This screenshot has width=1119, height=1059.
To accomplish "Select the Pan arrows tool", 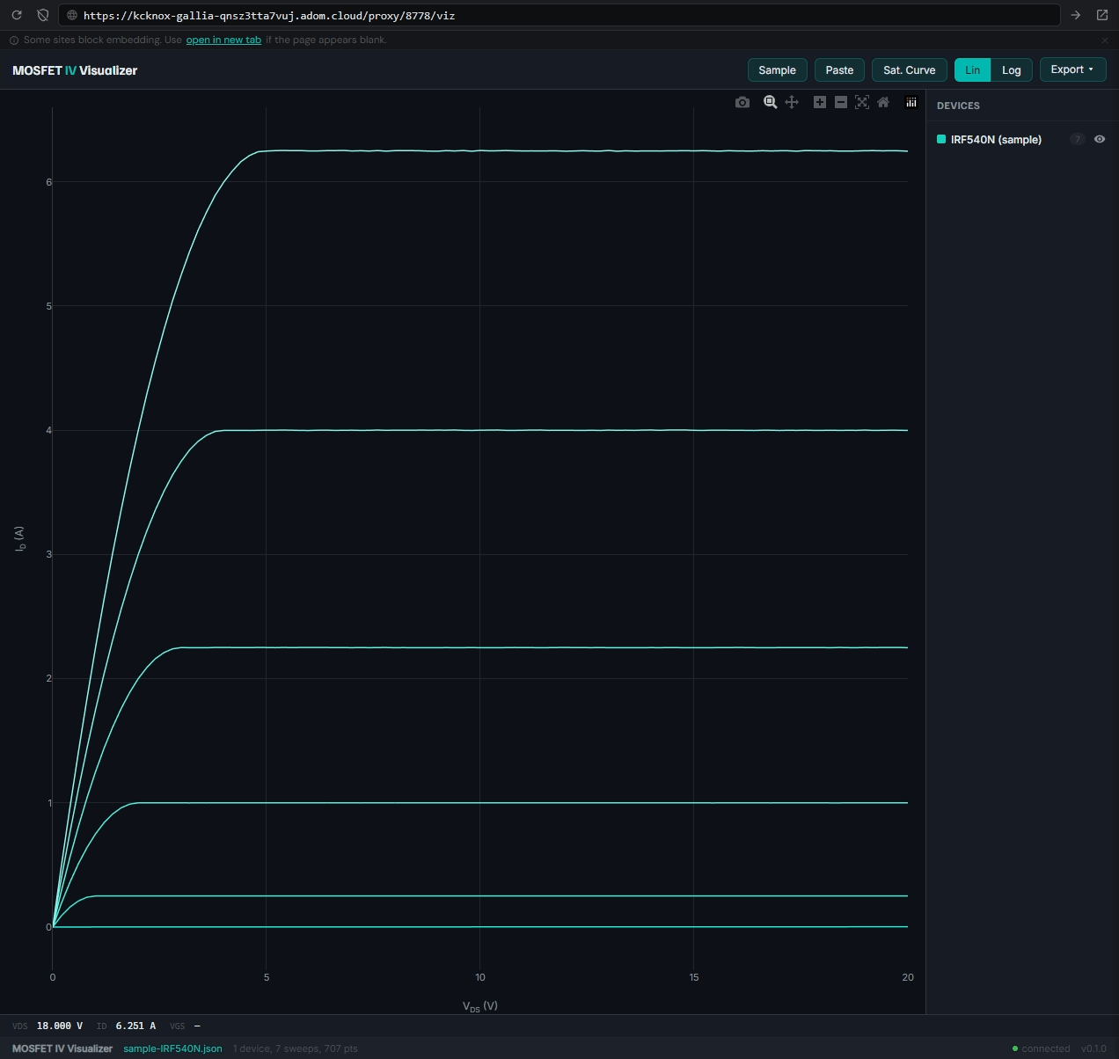I will pos(792,103).
